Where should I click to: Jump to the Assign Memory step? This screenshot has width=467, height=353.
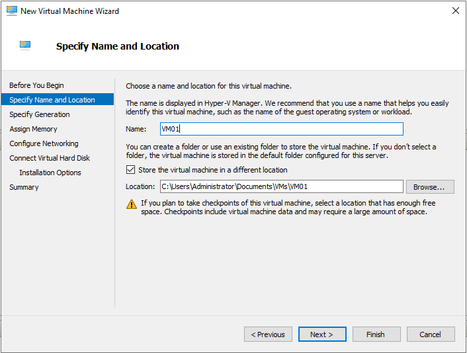click(33, 129)
